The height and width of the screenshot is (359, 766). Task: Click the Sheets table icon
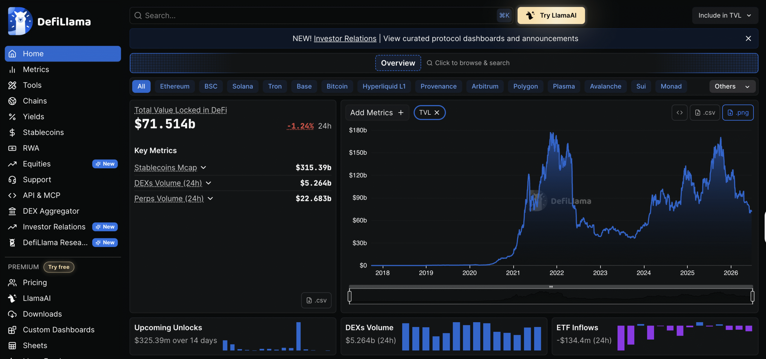(x=12, y=346)
